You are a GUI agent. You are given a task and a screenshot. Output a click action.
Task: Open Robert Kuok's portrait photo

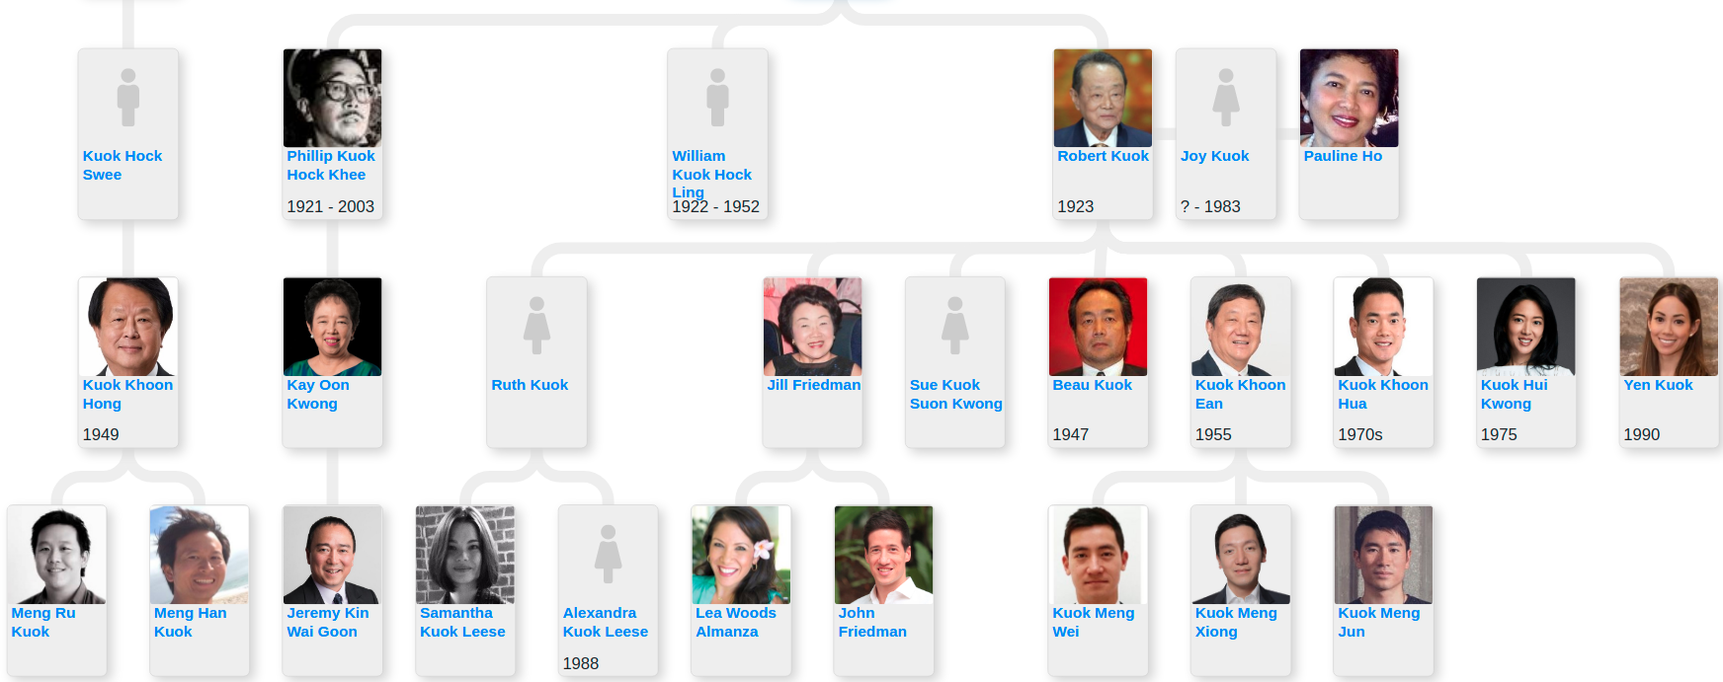[x=1103, y=98]
